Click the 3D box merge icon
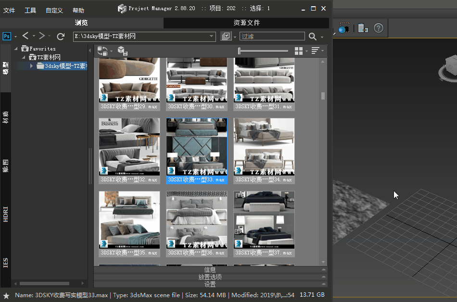 [122, 51]
